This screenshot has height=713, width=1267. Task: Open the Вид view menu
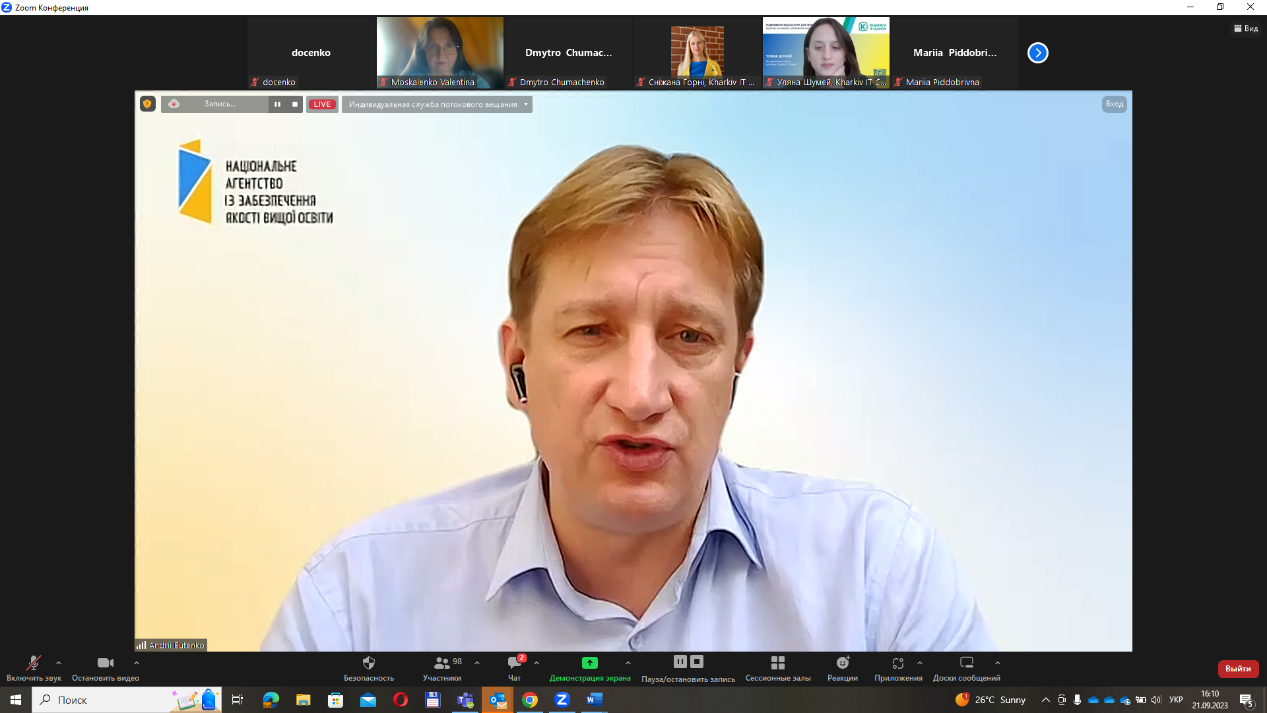coord(1246,28)
